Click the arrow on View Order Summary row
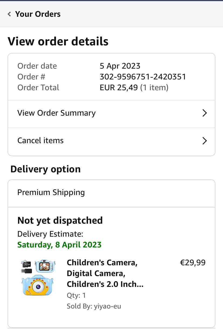The width and height of the screenshot is (223, 332). [204, 113]
